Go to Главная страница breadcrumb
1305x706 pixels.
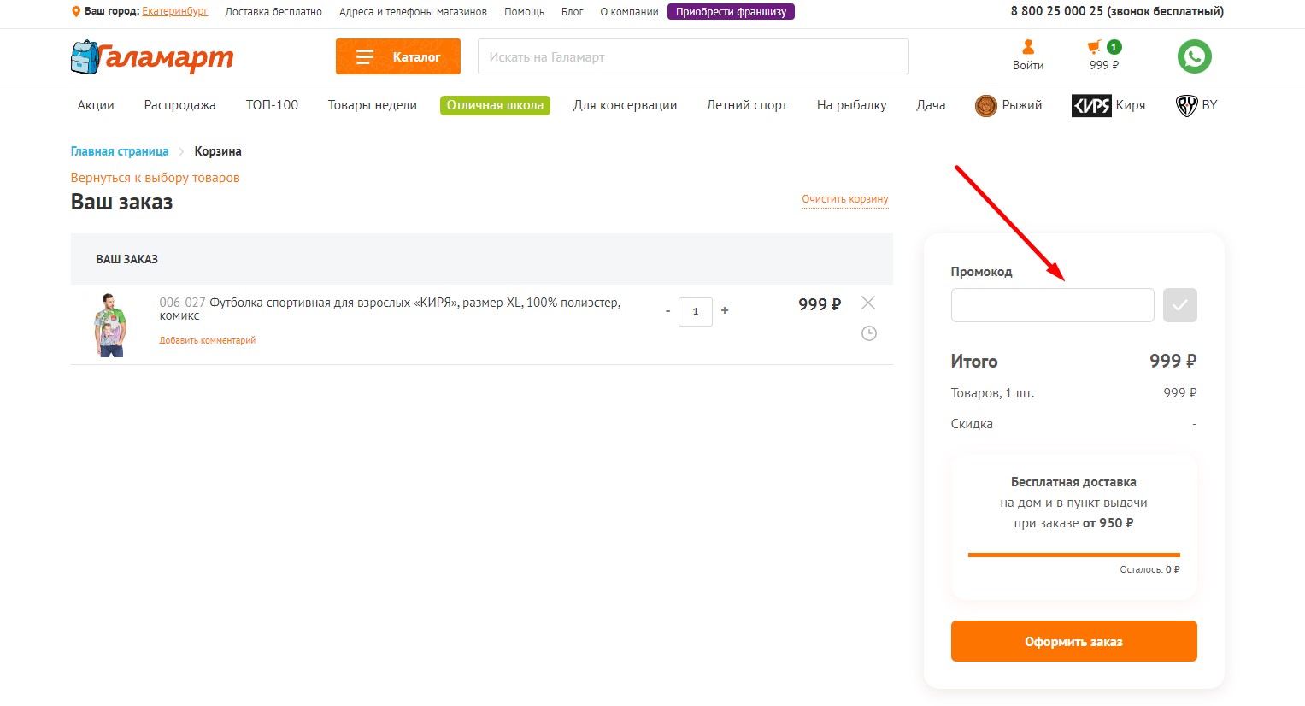[120, 151]
